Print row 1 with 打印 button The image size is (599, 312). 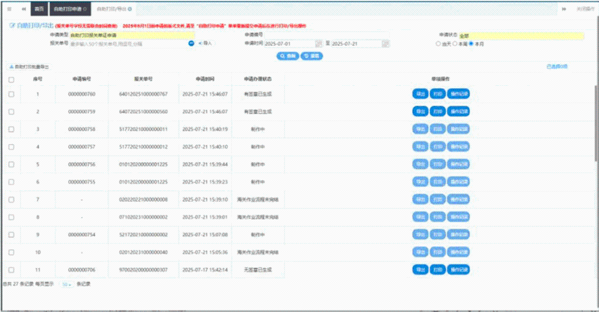[x=438, y=94]
